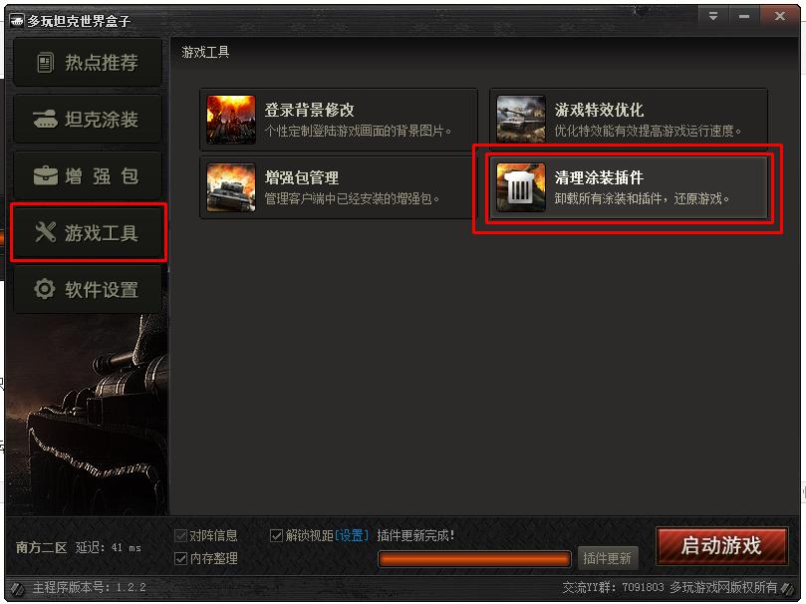Image resolution: width=806 pixels, height=604 pixels.
Task: Click the 增强包管理 tank thumbnail icon
Action: [231, 187]
